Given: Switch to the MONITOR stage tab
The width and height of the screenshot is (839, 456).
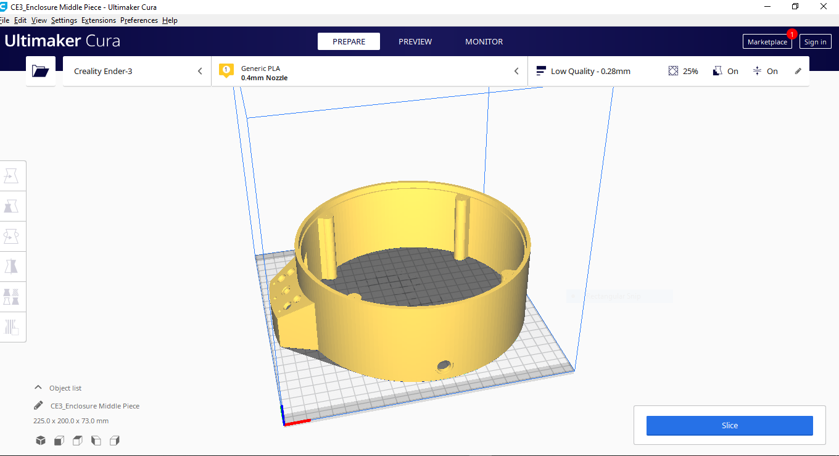Looking at the screenshot, I should point(484,41).
